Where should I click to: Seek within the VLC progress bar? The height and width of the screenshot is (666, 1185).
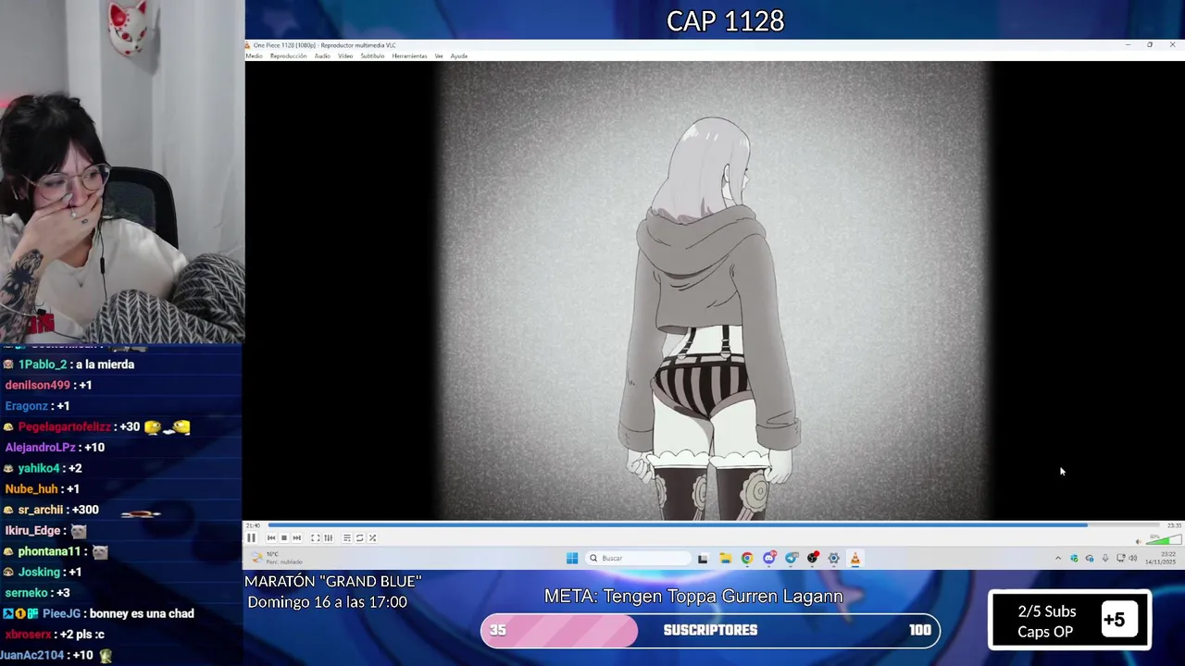714,525
